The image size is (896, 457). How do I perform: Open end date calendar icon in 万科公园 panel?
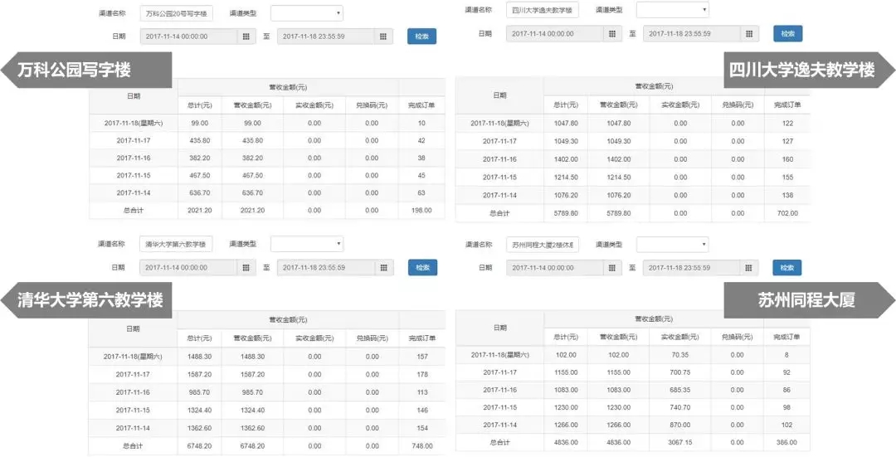click(x=383, y=36)
